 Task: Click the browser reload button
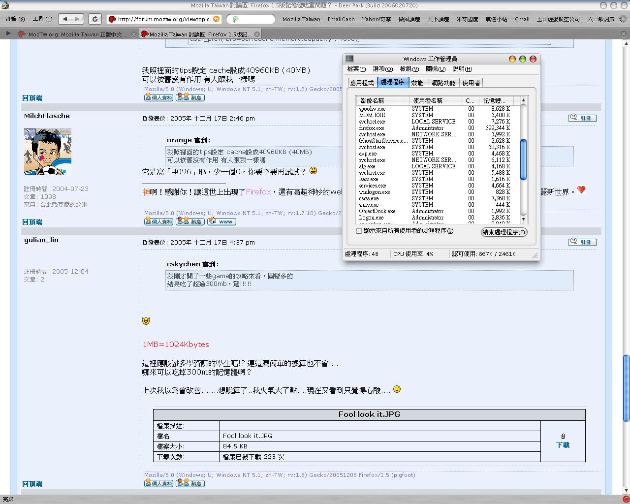(x=95, y=19)
